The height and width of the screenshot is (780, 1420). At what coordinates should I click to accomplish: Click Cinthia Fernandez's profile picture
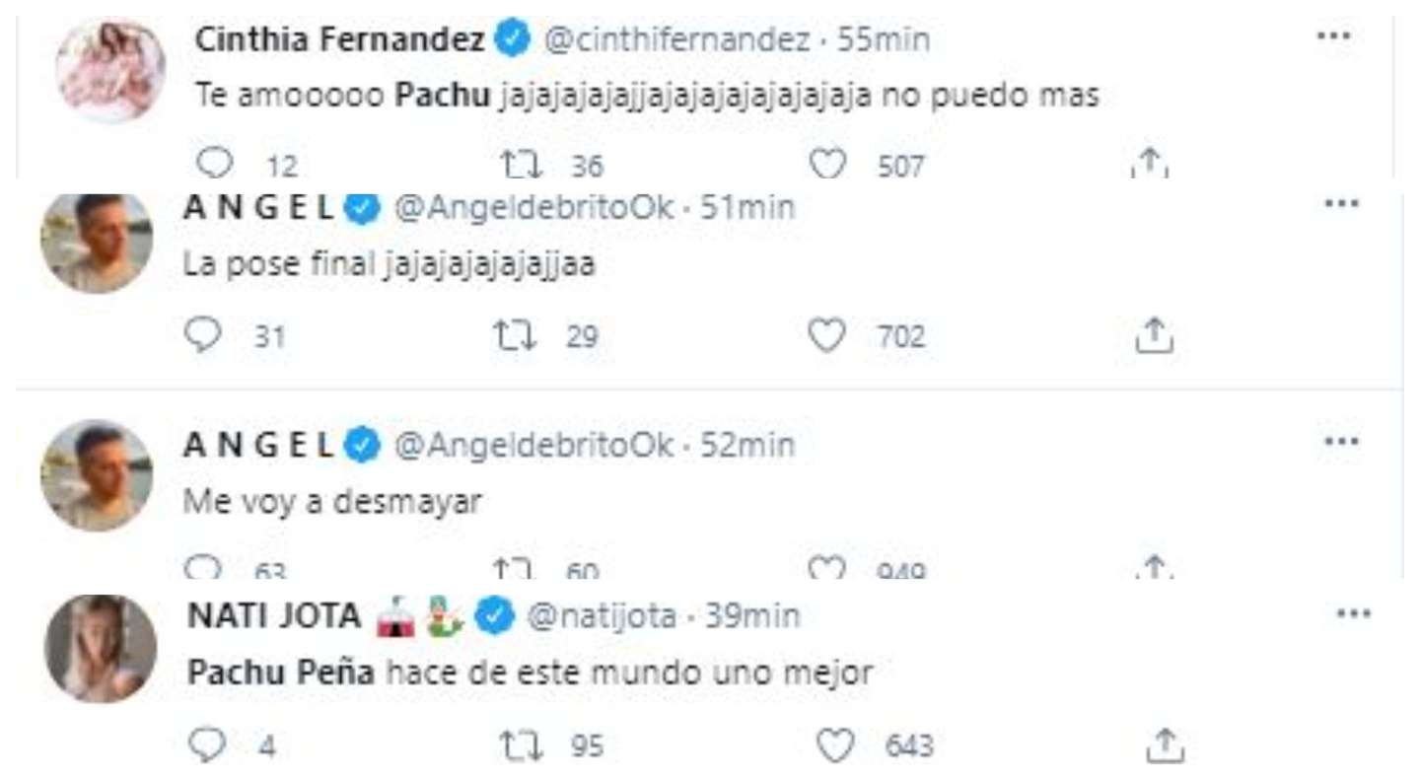tap(110, 69)
